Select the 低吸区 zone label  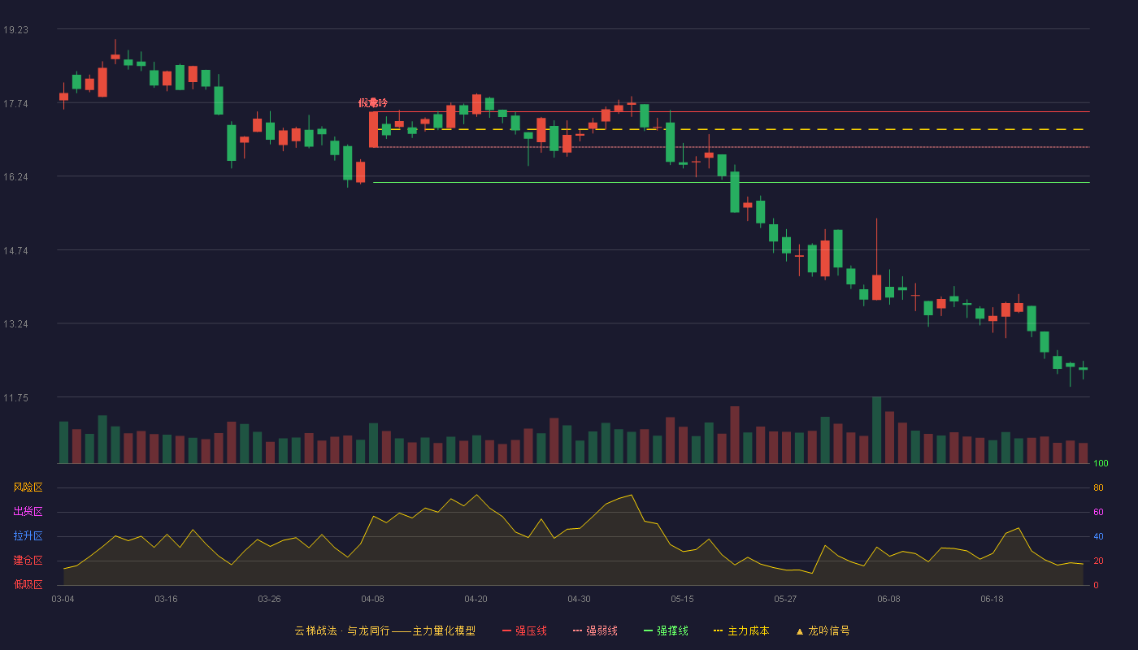tap(28, 584)
